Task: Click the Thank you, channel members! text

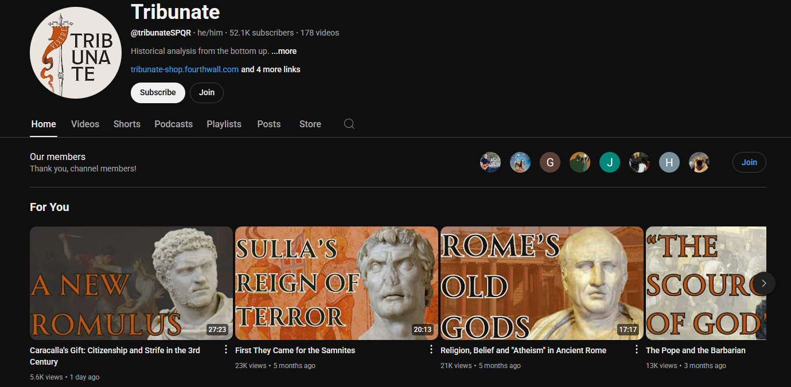Action: pos(83,169)
